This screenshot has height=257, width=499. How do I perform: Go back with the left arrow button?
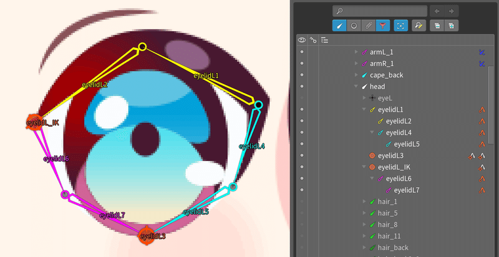[x=437, y=11]
